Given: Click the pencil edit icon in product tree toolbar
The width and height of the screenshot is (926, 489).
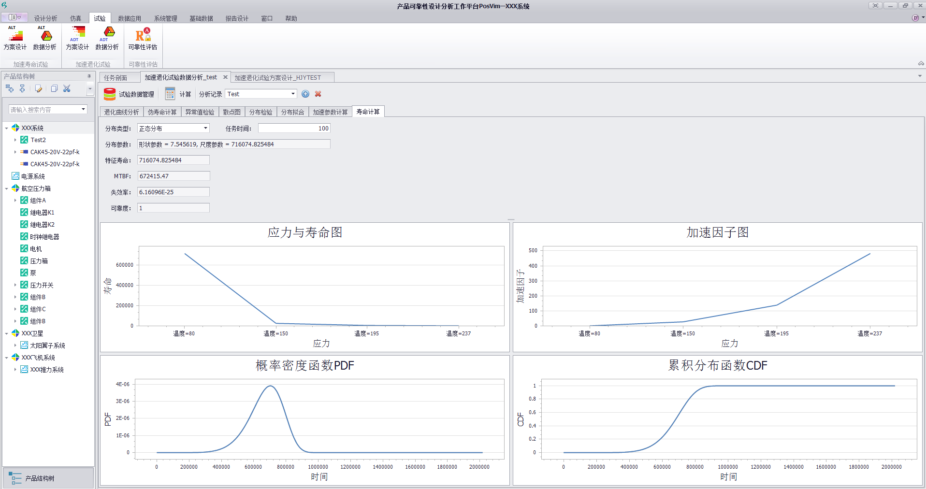Looking at the screenshot, I should (39, 88).
